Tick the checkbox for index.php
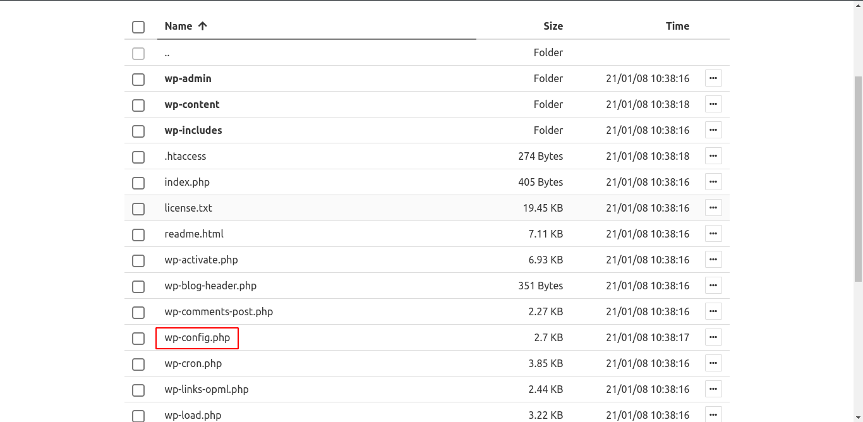This screenshot has width=863, height=422. click(x=138, y=183)
